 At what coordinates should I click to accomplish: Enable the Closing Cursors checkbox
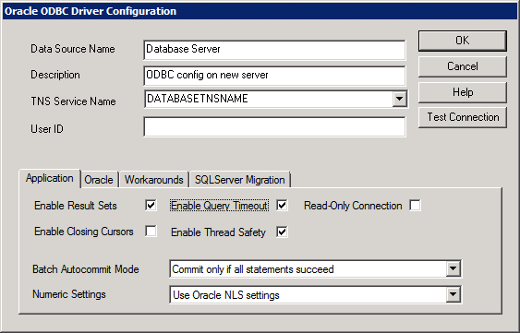tap(151, 231)
